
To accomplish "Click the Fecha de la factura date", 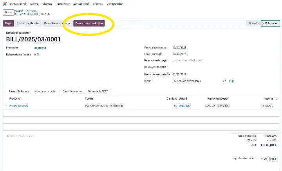I will (x=179, y=48).
